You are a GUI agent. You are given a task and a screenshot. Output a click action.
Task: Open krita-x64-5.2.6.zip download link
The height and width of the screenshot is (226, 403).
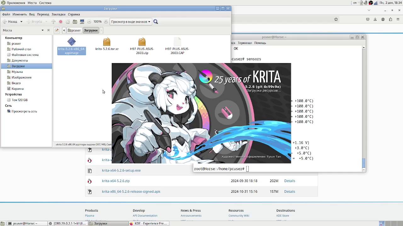click(x=116, y=181)
